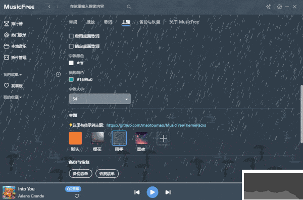Open 本地音乐 local music folder
Viewport: 303px width, 200px height.
click(15, 46)
